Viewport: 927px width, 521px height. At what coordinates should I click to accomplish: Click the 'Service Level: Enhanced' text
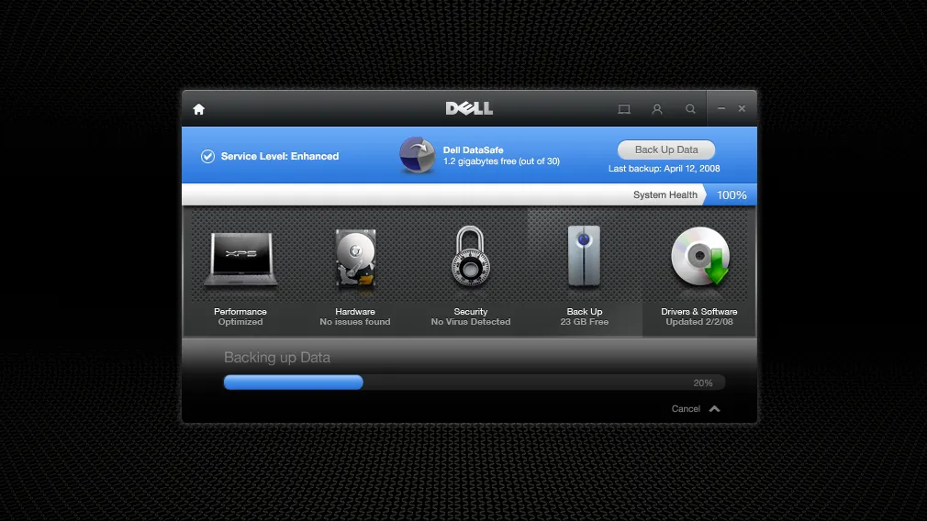pos(280,157)
